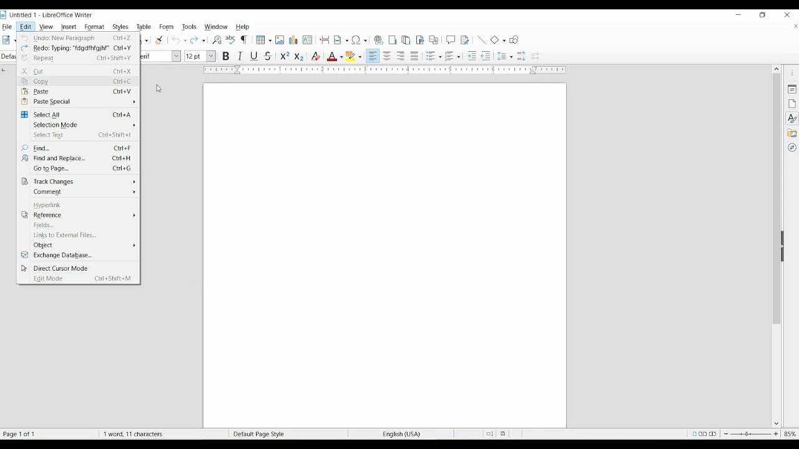Screen dimensions: 799x449
Task: Align text to the right
Action: pyautogui.click(x=401, y=56)
